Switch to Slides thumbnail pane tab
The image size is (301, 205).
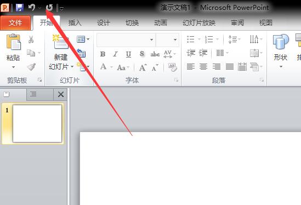13,94
